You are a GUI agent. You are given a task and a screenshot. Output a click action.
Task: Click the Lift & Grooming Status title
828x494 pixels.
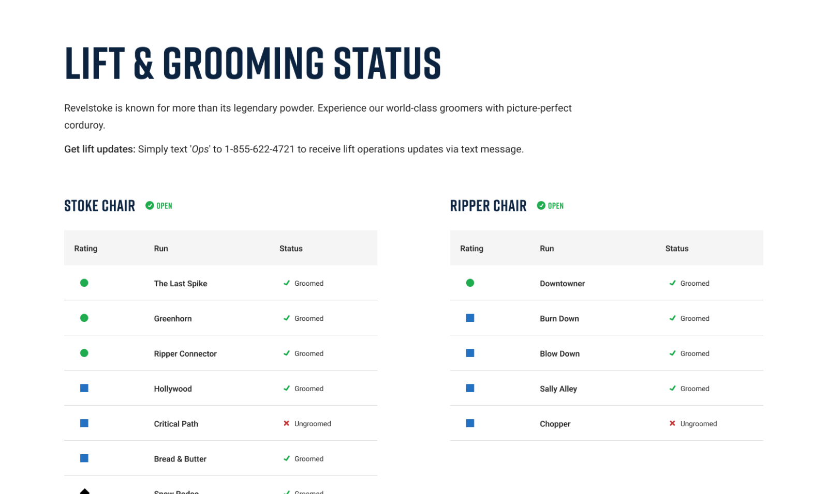pyautogui.click(x=253, y=63)
